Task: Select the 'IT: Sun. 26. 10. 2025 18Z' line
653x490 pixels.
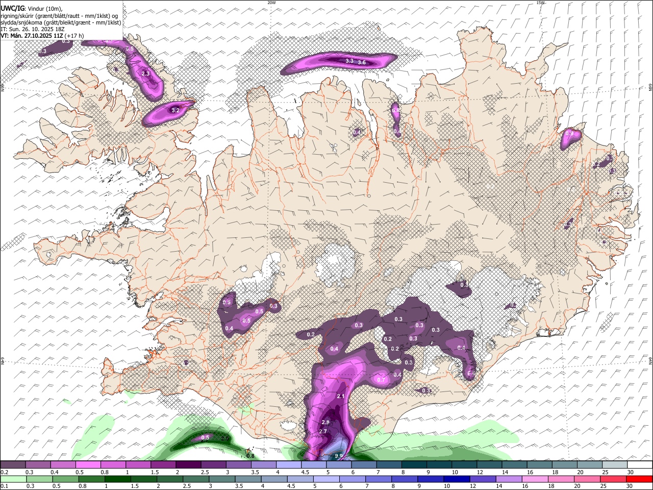Action: click(x=32, y=29)
